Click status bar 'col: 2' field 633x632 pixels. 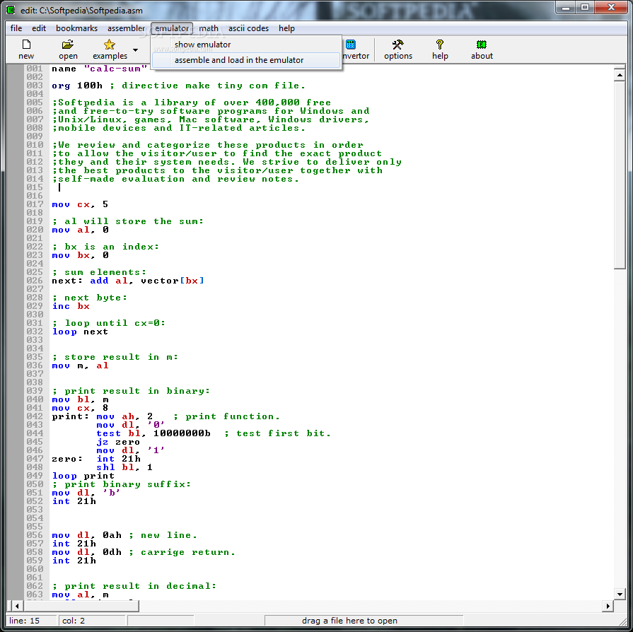pos(92,621)
